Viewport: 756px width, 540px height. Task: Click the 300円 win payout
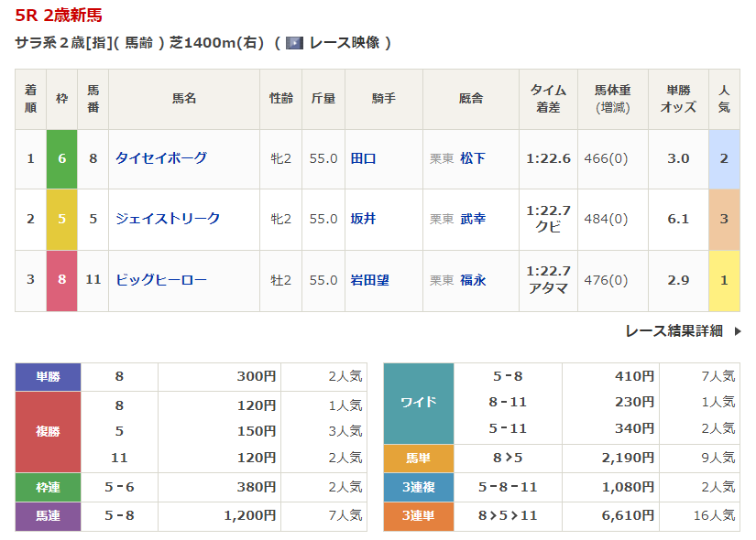256,376
